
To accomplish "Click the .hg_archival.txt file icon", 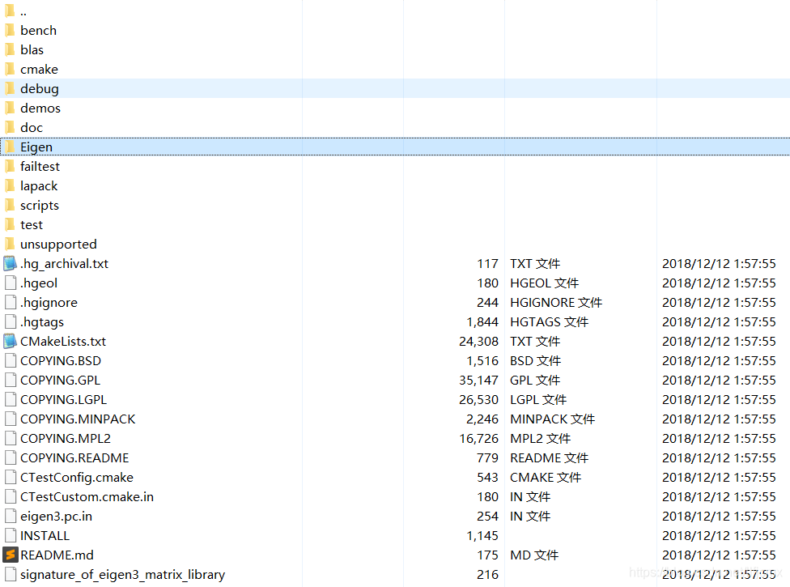I will tap(11, 263).
